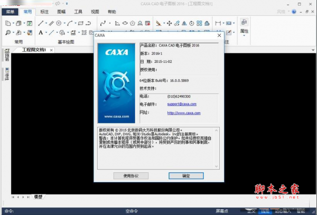This screenshot has height=215, width=317.
Task: Expand the Text tool dropdown arrow
Action: coord(46,33)
